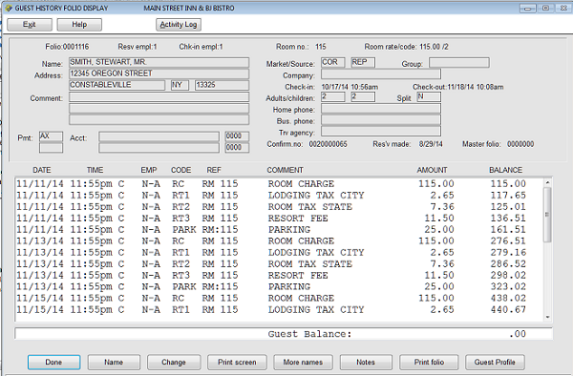The height and width of the screenshot is (376, 573).
Task: Click the Company field
Action: point(381,74)
